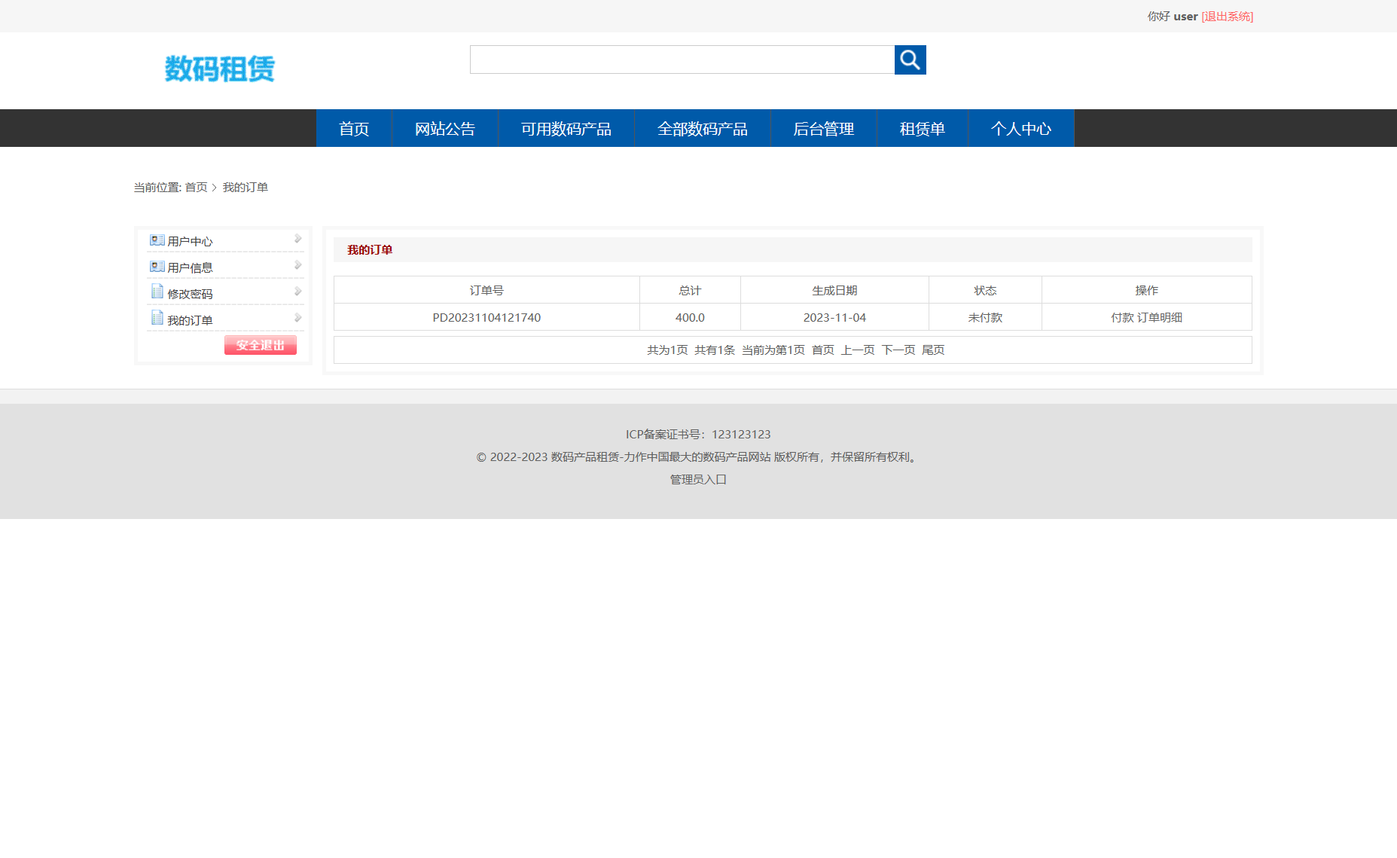The image size is (1397, 858).
Task: Click the 尾页 pagination link
Action: pos(933,350)
